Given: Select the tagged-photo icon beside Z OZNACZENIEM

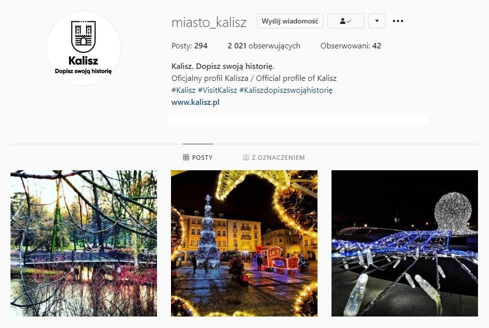Looking at the screenshot, I should [245, 157].
